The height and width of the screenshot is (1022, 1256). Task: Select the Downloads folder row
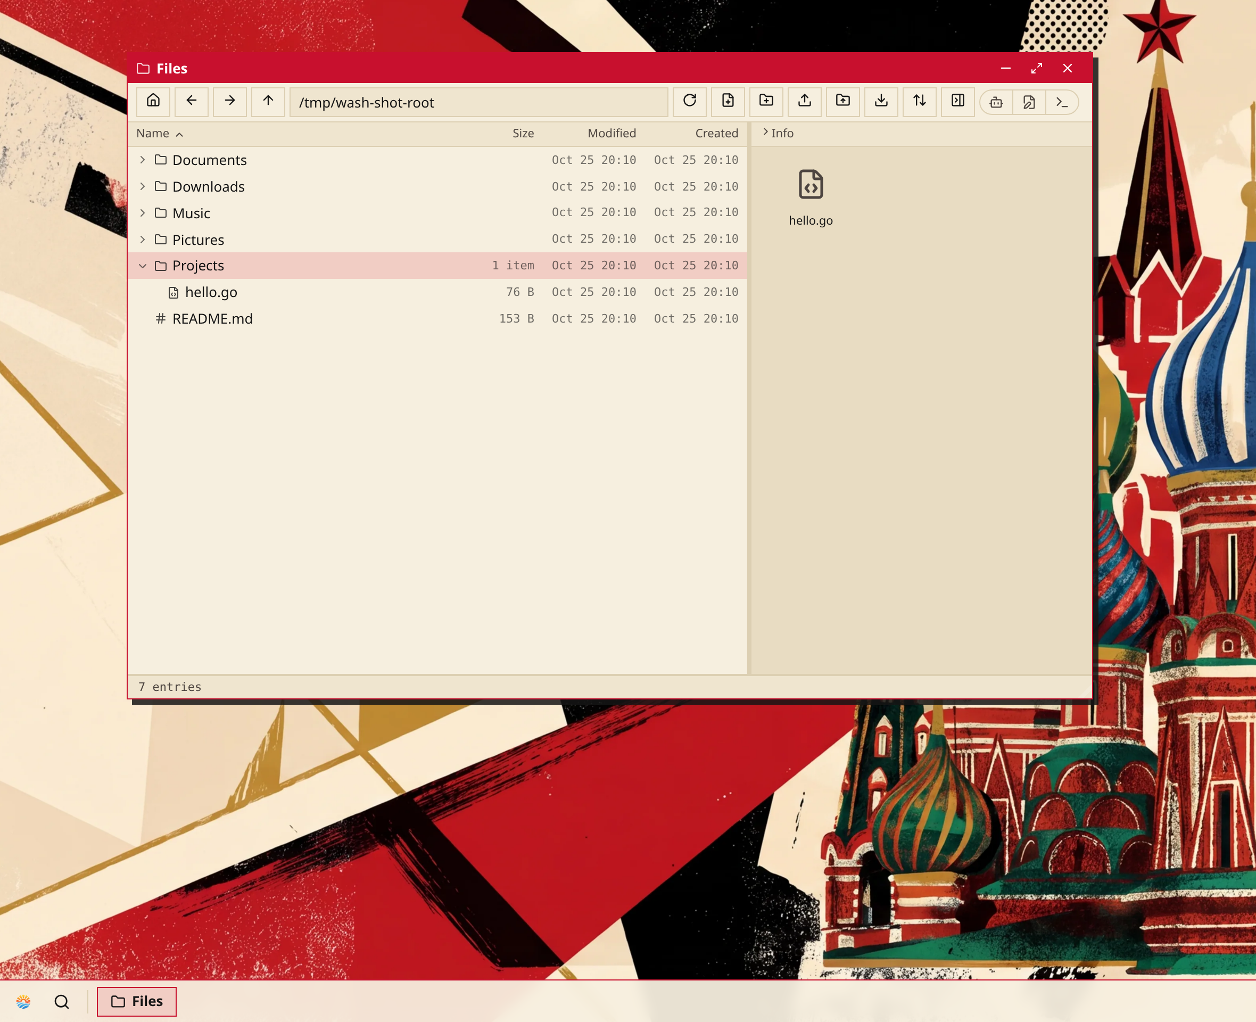click(437, 186)
